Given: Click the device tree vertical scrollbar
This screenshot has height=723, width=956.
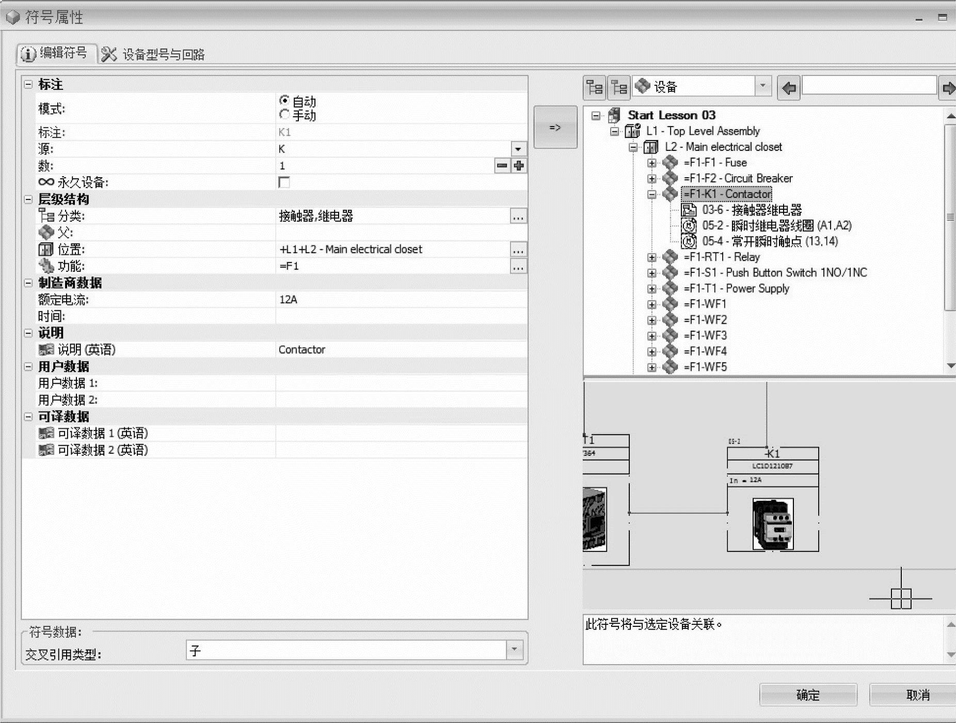Looking at the screenshot, I should [950, 217].
